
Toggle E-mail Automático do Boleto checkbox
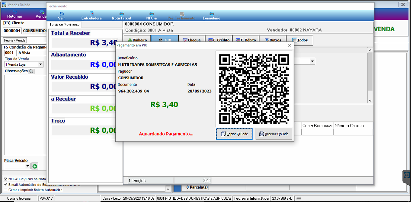tap(5, 184)
